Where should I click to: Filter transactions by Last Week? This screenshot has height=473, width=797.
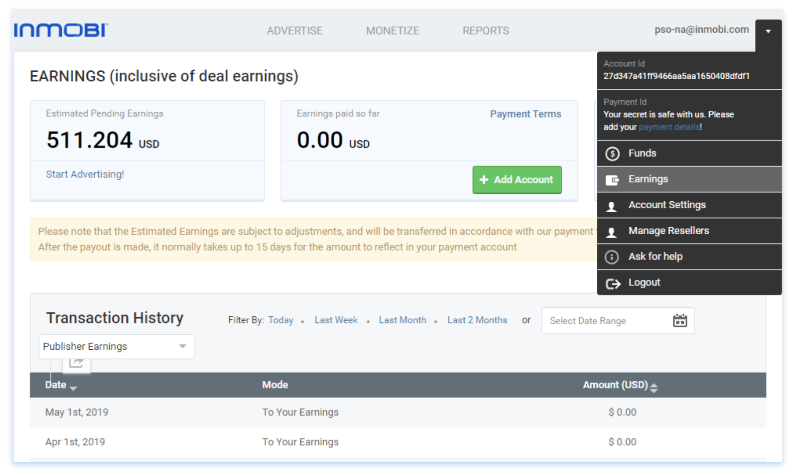(x=336, y=320)
